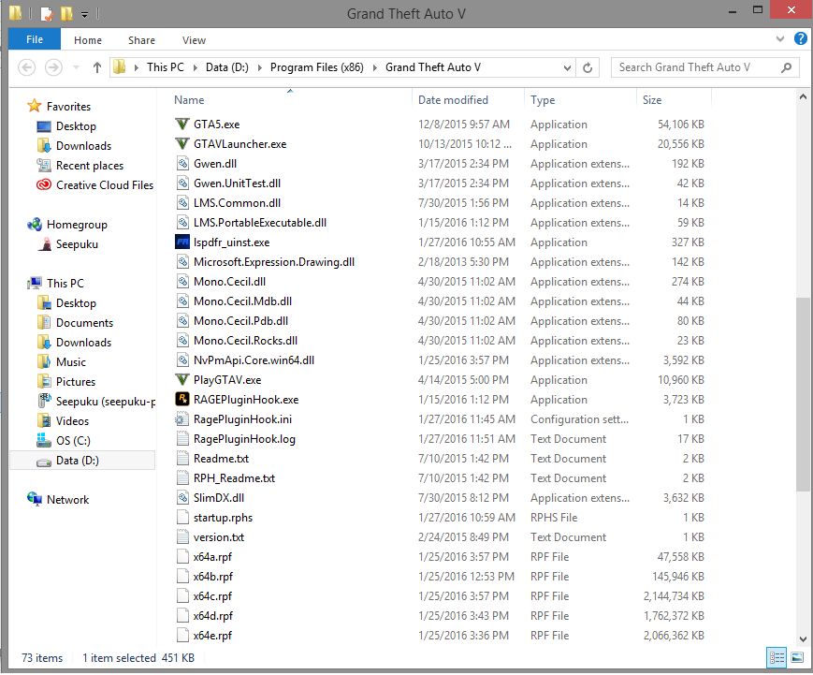The width and height of the screenshot is (813, 675).
Task: Switch to Details view in status bar
Action: (x=777, y=657)
